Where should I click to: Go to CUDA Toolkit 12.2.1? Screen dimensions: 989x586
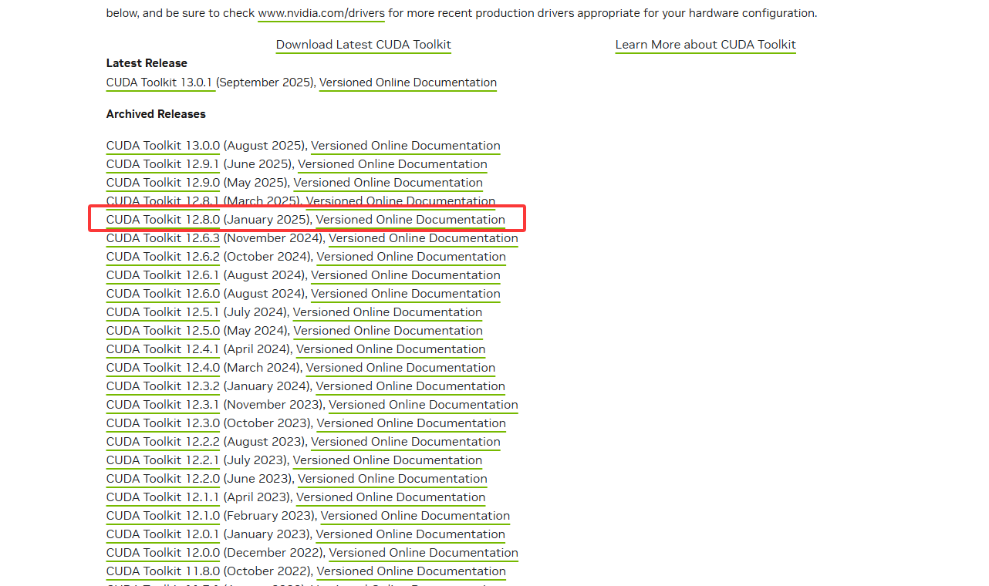[163, 460]
